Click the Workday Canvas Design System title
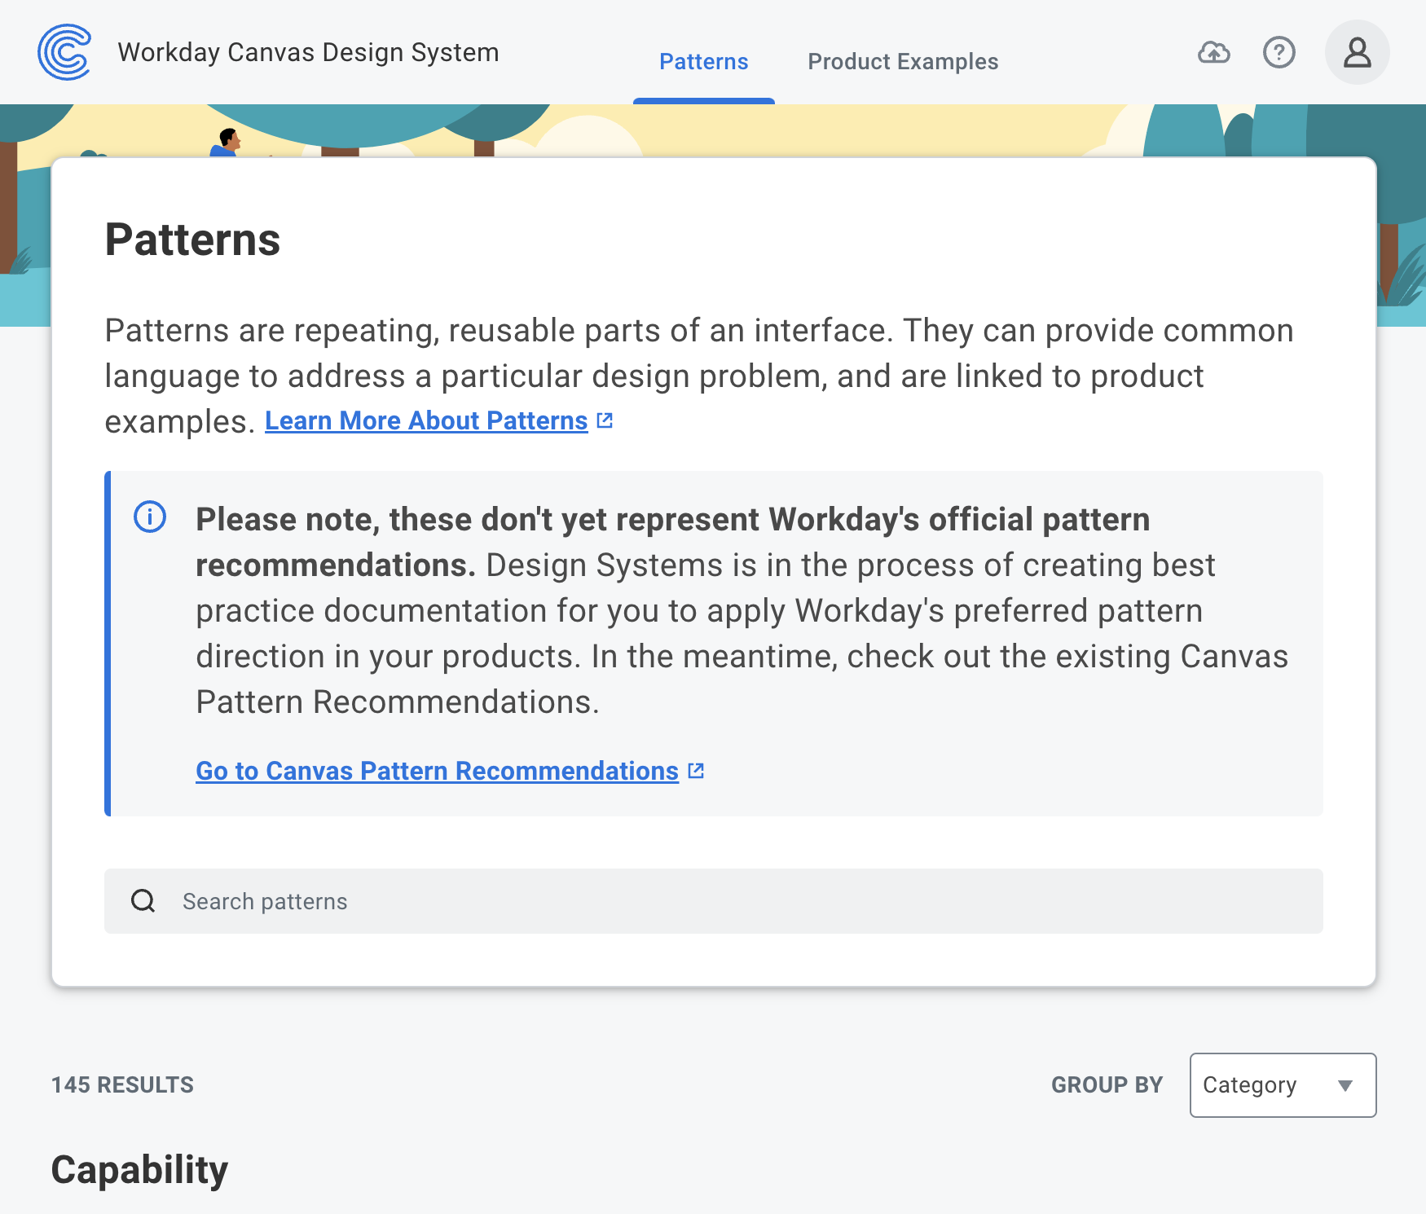1426x1214 pixels. [x=308, y=52]
